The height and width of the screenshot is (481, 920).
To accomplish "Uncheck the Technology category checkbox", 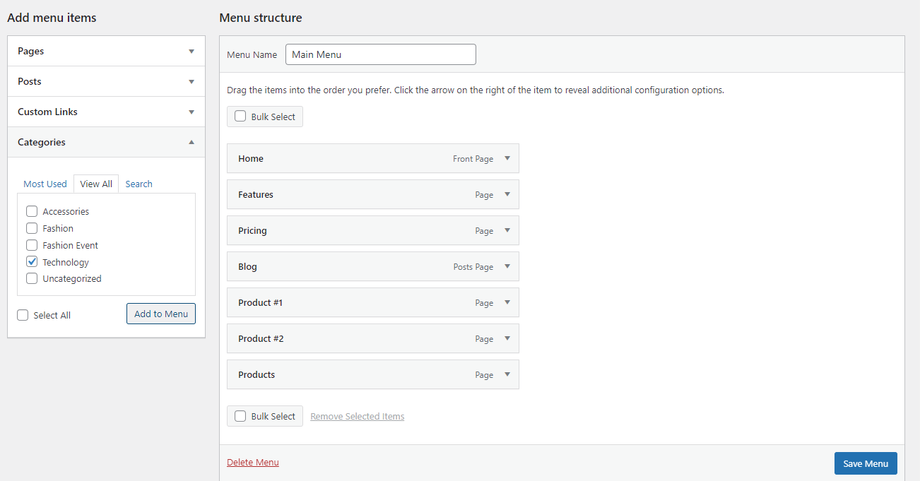I will click(32, 261).
